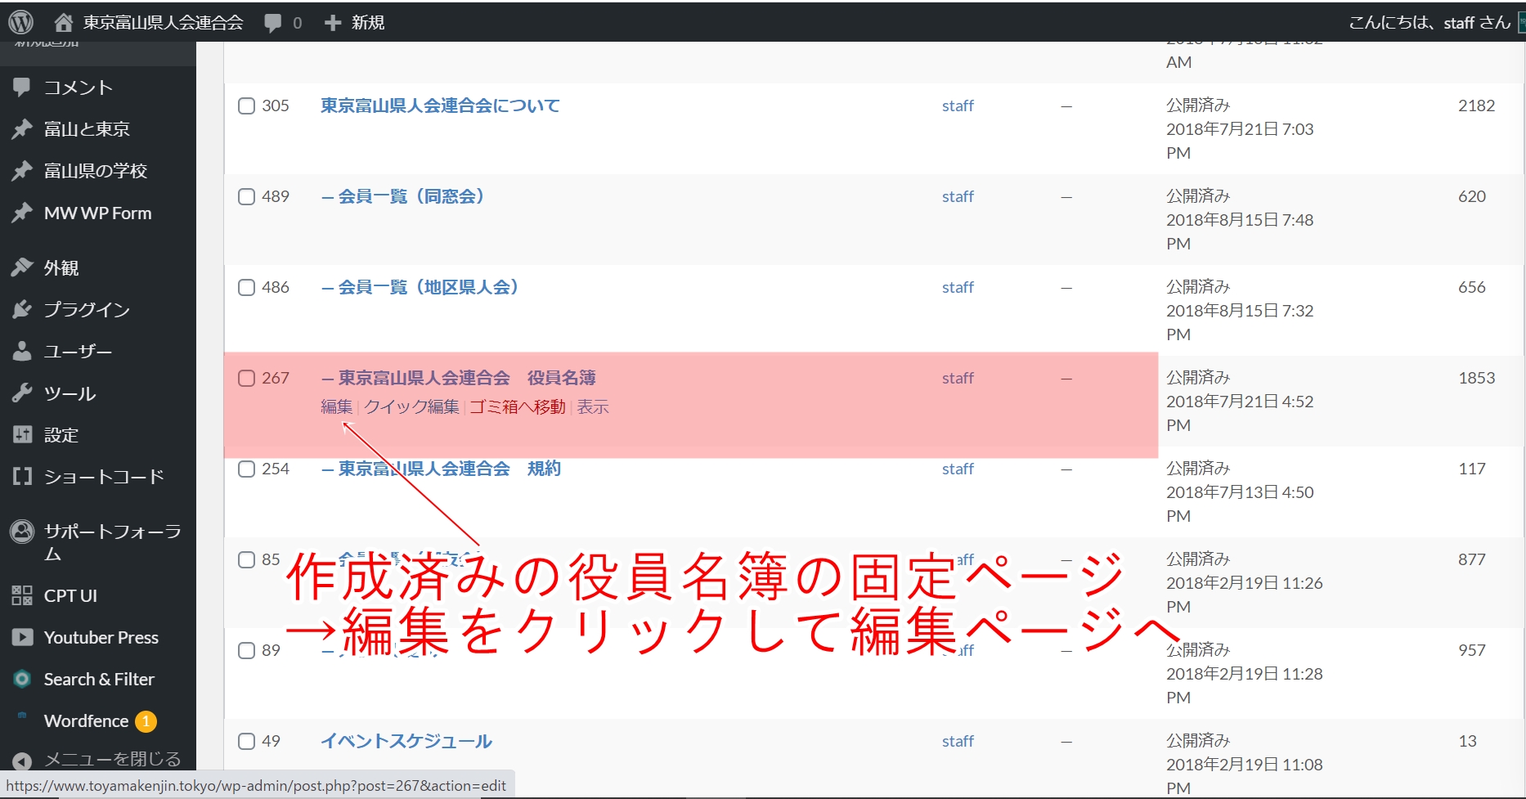This screenshot has height=799, width=1526.
Task: Click the ユーザー person icon
Action: pyautogui.click(x=22, y=351)
